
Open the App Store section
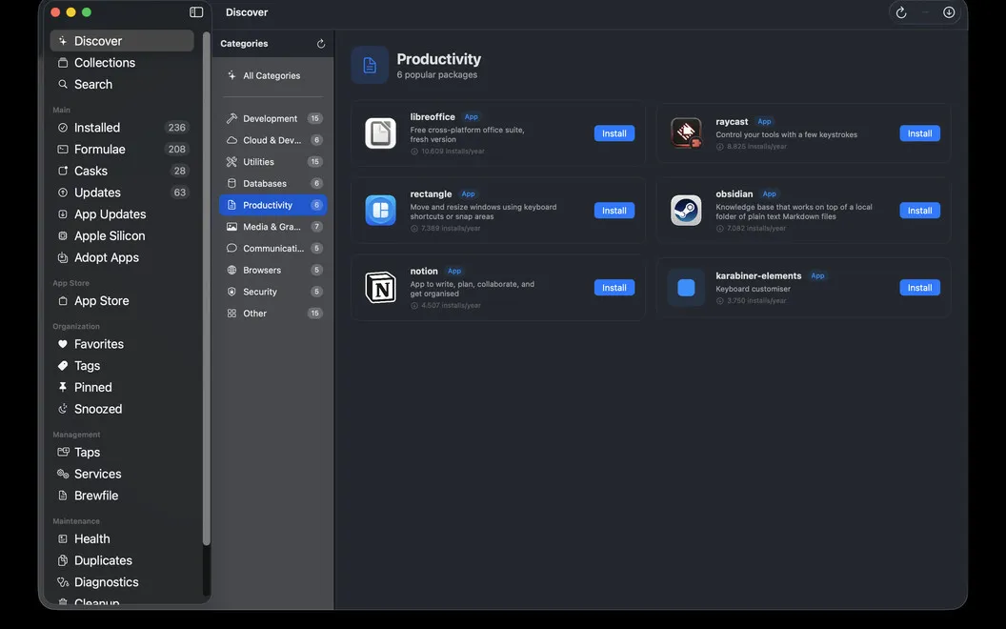(122, 301)
